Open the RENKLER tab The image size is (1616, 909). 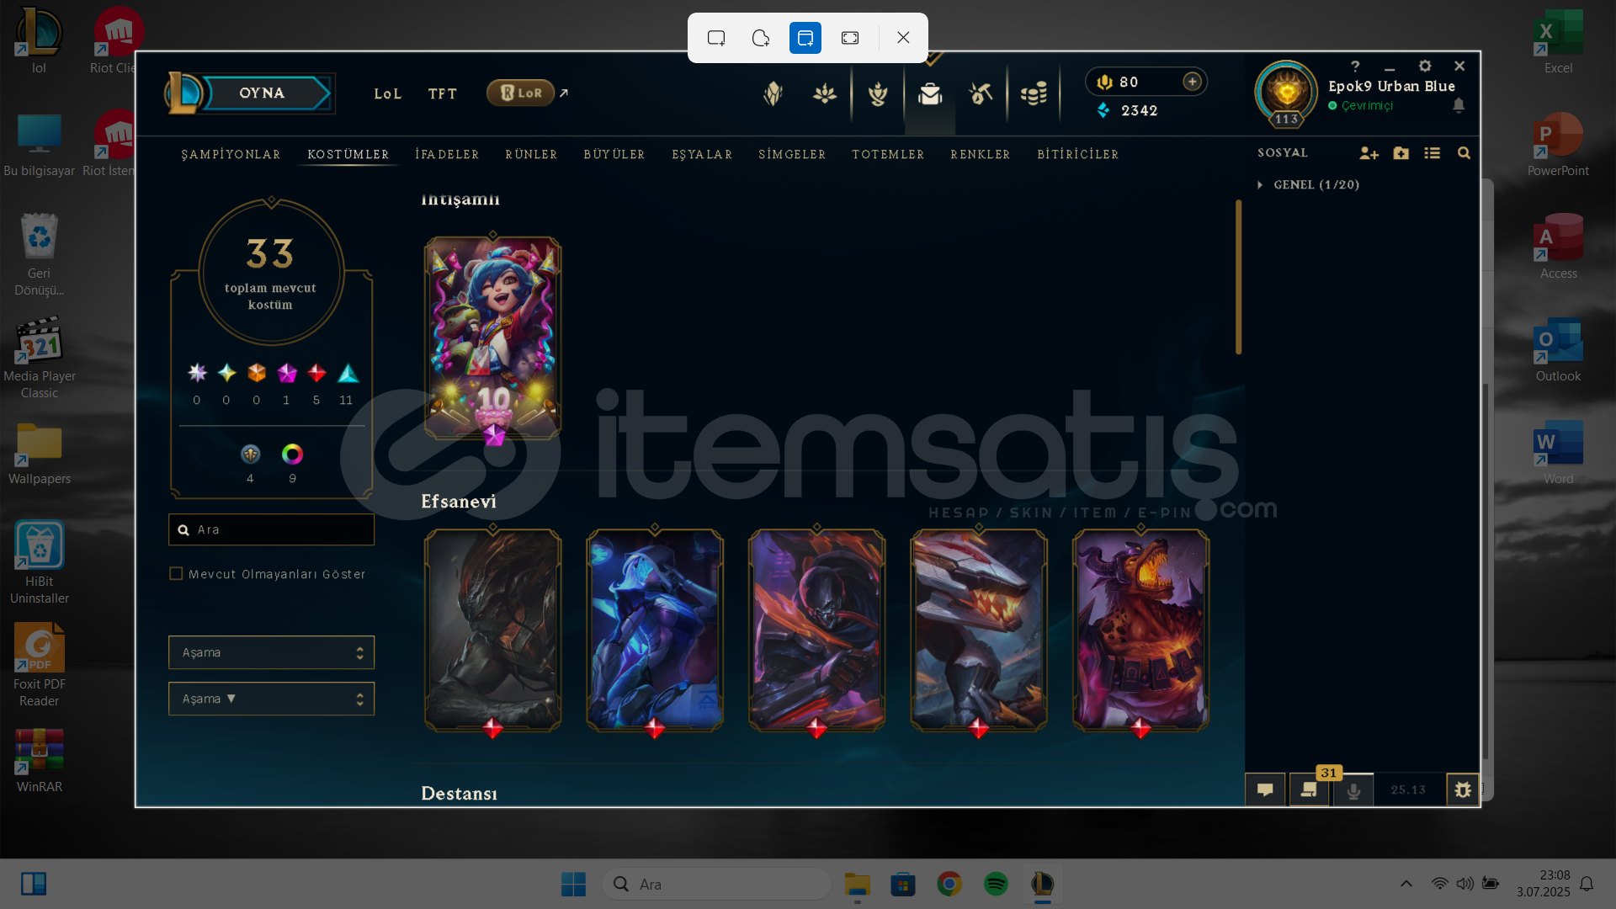tap(981, 154)
